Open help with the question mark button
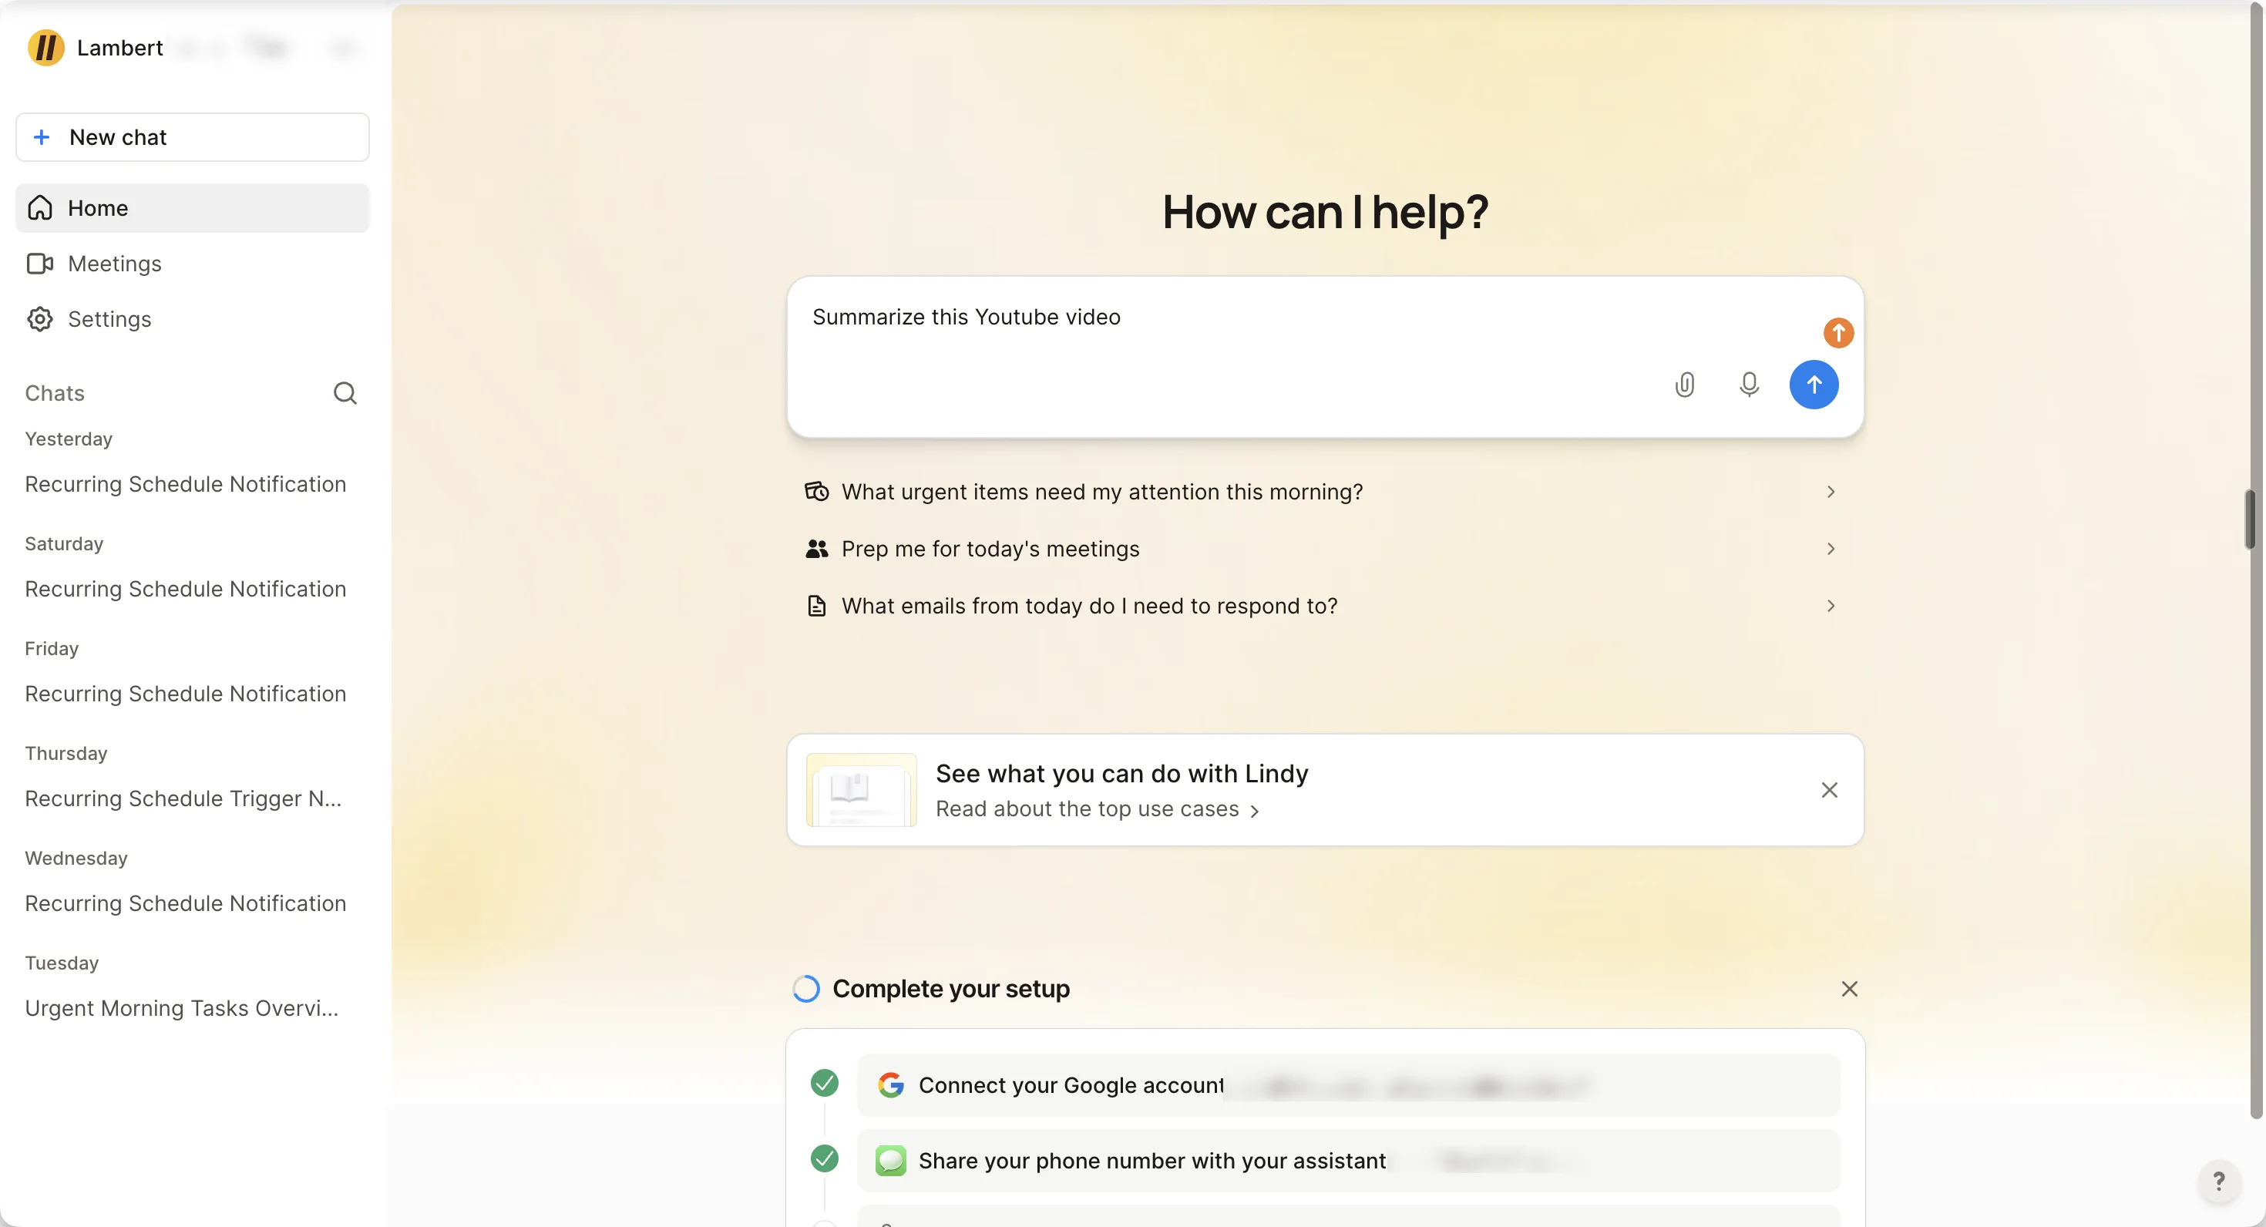2266x1227 pixels. (x=2218, y=1182)
